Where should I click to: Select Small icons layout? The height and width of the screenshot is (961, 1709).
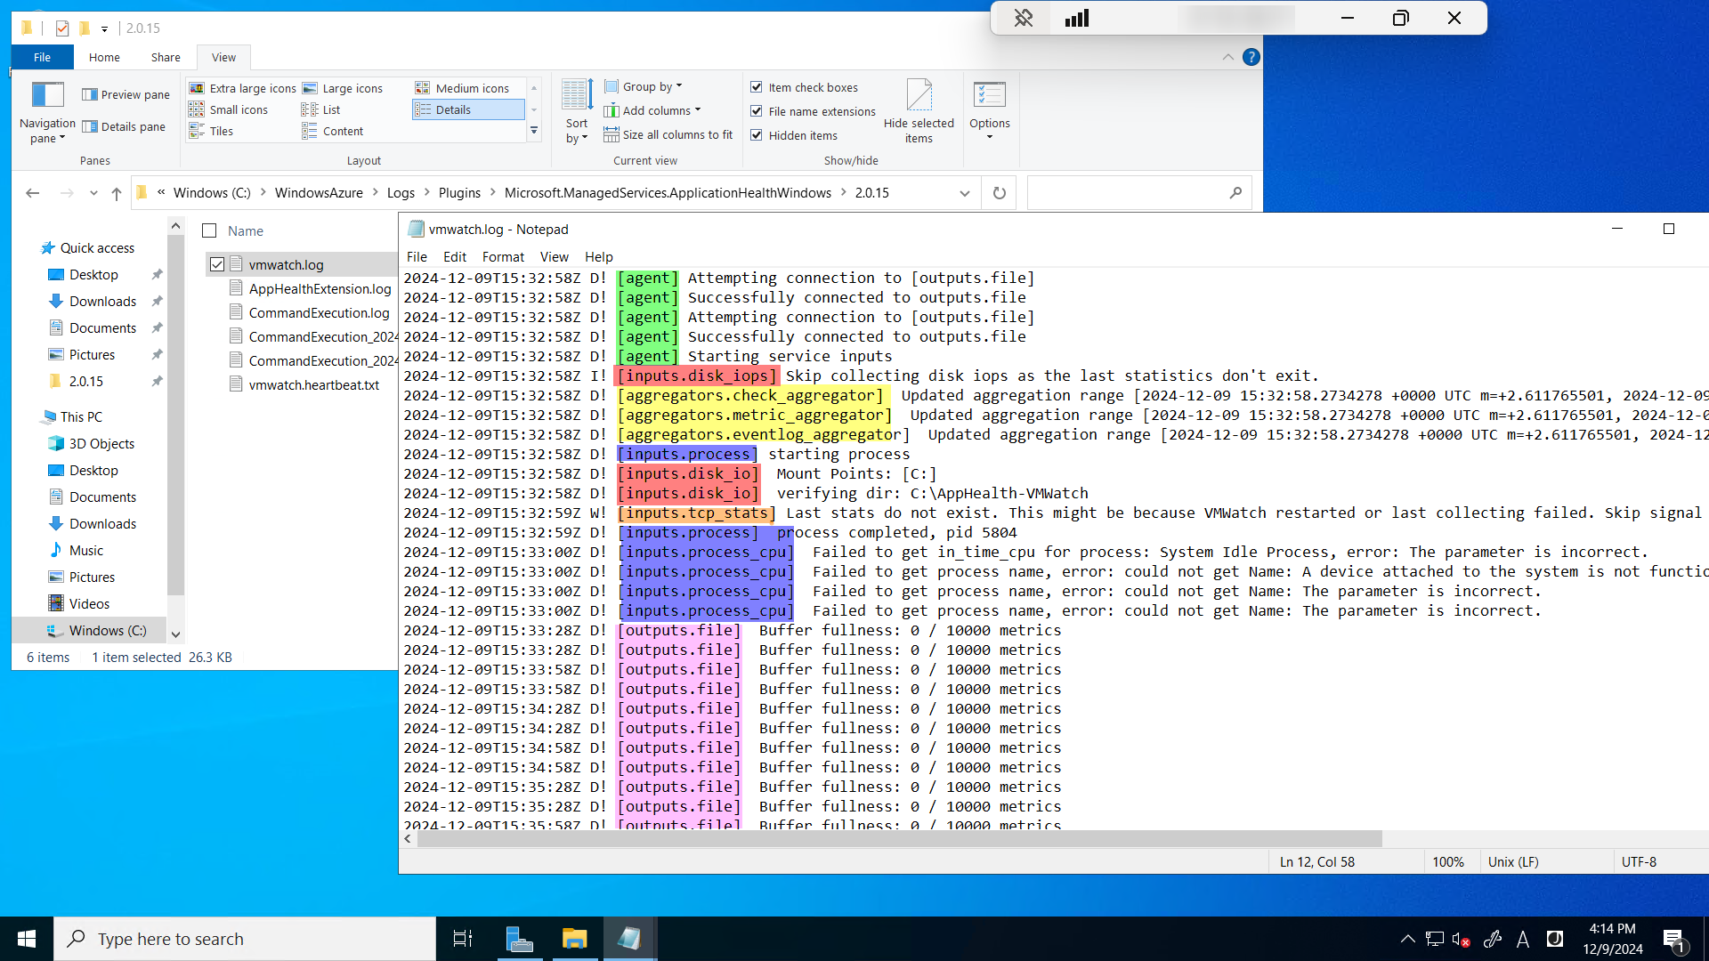(229, 109)
